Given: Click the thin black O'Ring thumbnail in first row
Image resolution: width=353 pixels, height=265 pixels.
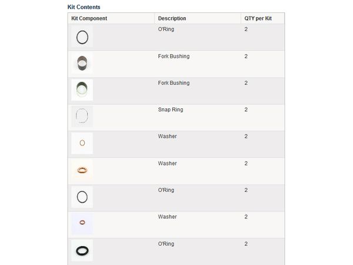Looking at the screenshot, I should tap(82, 37).
